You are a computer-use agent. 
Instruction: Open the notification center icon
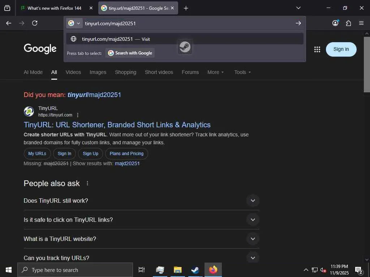click(359, 270)
